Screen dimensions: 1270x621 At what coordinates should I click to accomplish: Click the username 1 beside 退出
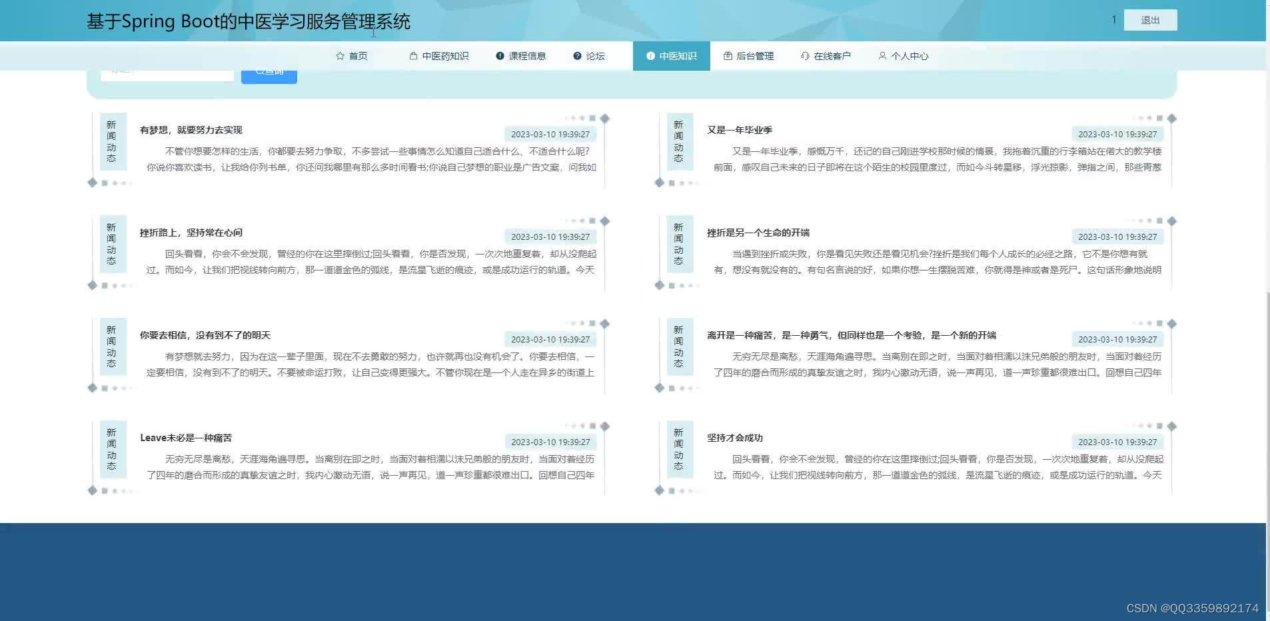(x=1113, y=20)
